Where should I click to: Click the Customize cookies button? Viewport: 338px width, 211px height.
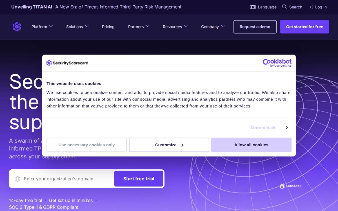(169, 145)
